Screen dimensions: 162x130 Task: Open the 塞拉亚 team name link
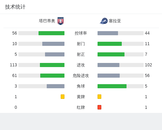coord(115,21)
